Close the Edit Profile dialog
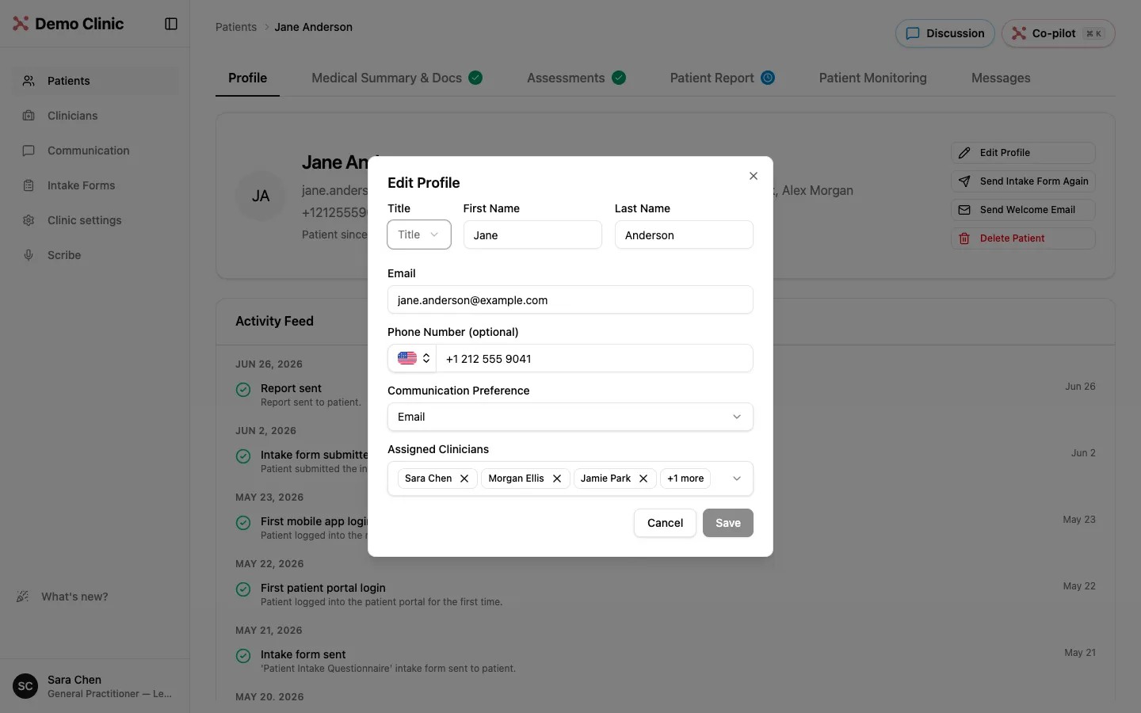Screen dimensions: 1141x713 point(754,176)
